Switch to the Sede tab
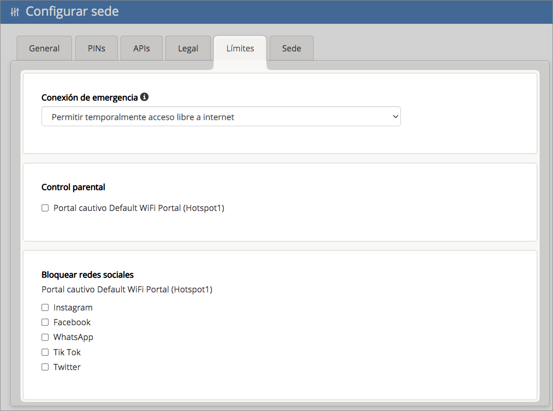This screenshot has height=411, width=553. pyautogui.click(x=291, y=49)
